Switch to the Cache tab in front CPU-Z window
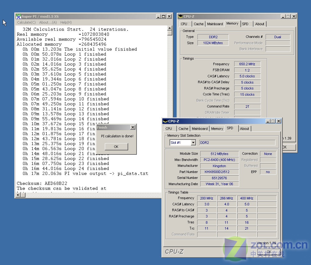The height and width of the screenshot is (265, 311). 183,129
